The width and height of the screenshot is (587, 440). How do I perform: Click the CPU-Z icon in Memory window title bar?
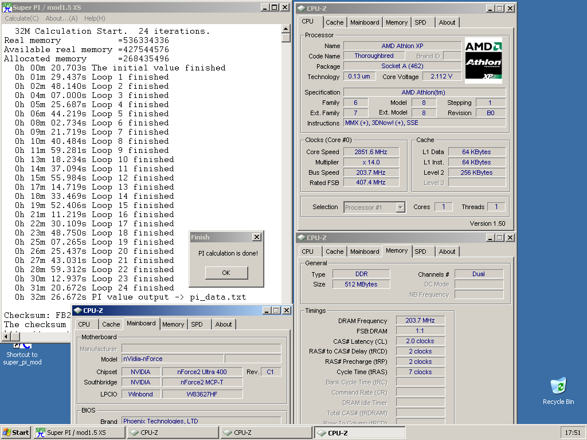302,238
